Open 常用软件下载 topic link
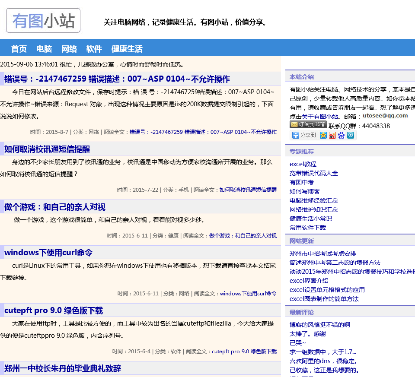The width and height of the screenshot is (415, 377). click(x=308, y=228)
